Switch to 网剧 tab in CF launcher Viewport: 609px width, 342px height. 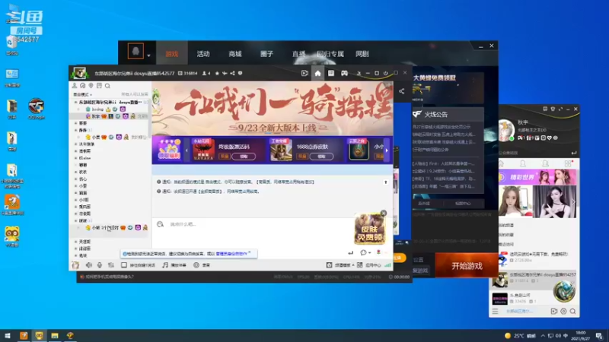tap(362, 54)
